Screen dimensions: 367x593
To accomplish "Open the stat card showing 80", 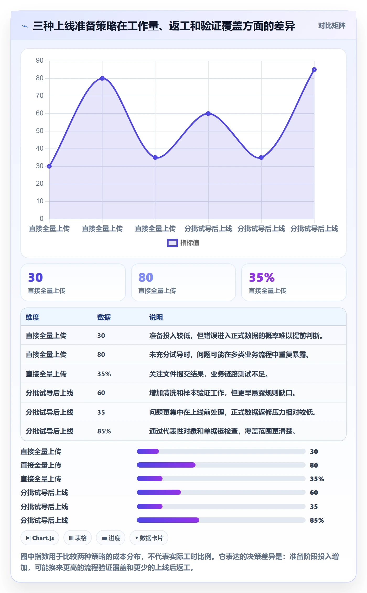I will [183, 282].
